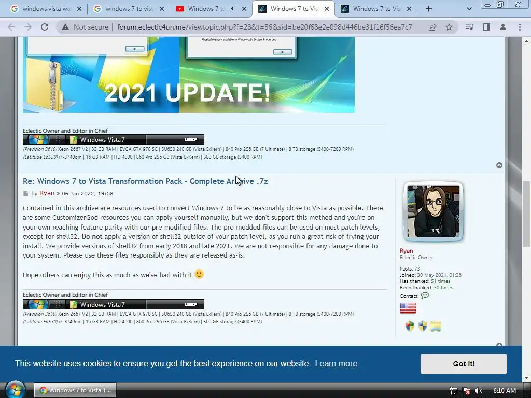
Task: Share this page via share icon
Action: click(x=432, y=27)
